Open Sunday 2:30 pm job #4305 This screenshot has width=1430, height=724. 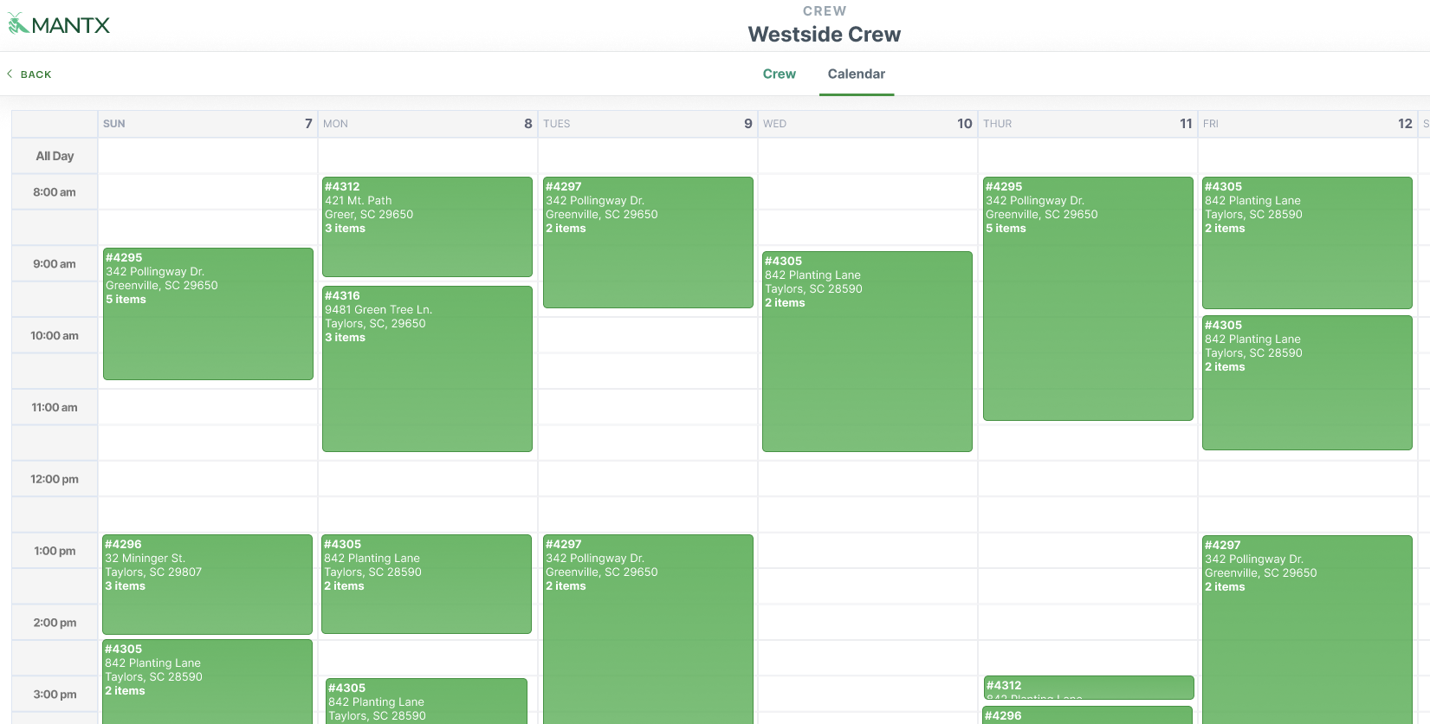coord(207,682)
